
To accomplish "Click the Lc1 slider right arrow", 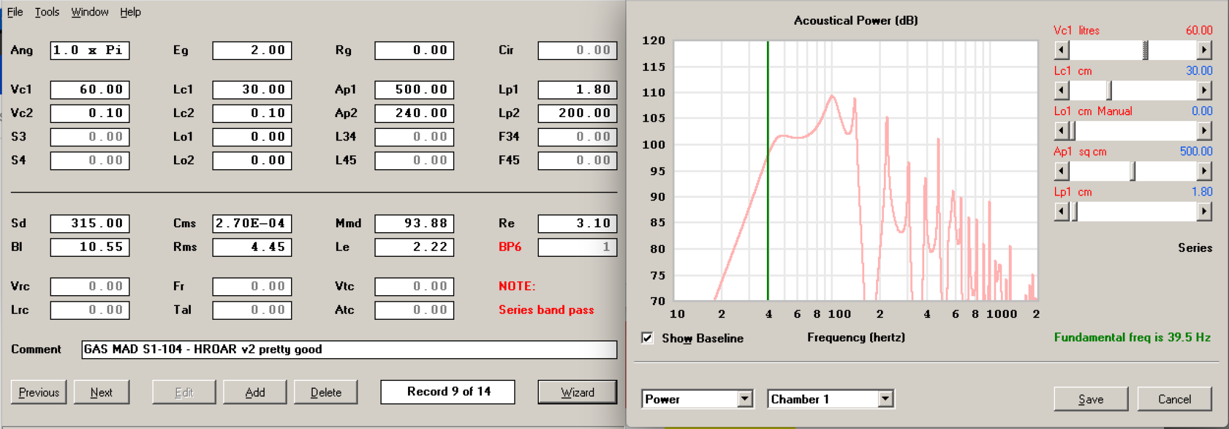I will 1204,91.
